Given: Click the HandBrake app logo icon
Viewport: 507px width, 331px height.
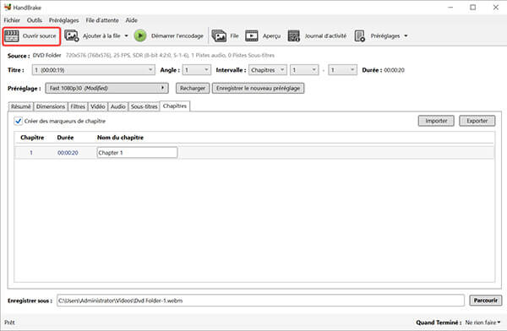Looking at the screenshot, I should pos(8,7).
